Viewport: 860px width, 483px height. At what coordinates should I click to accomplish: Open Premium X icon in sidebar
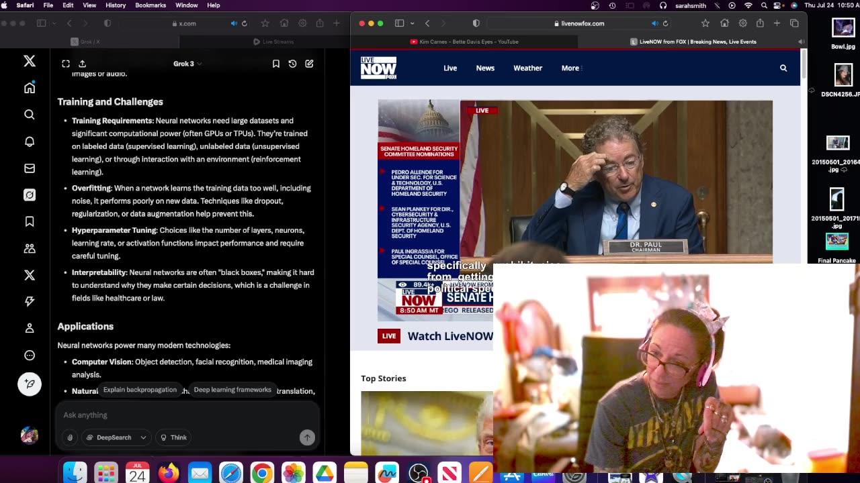point(30,275)
